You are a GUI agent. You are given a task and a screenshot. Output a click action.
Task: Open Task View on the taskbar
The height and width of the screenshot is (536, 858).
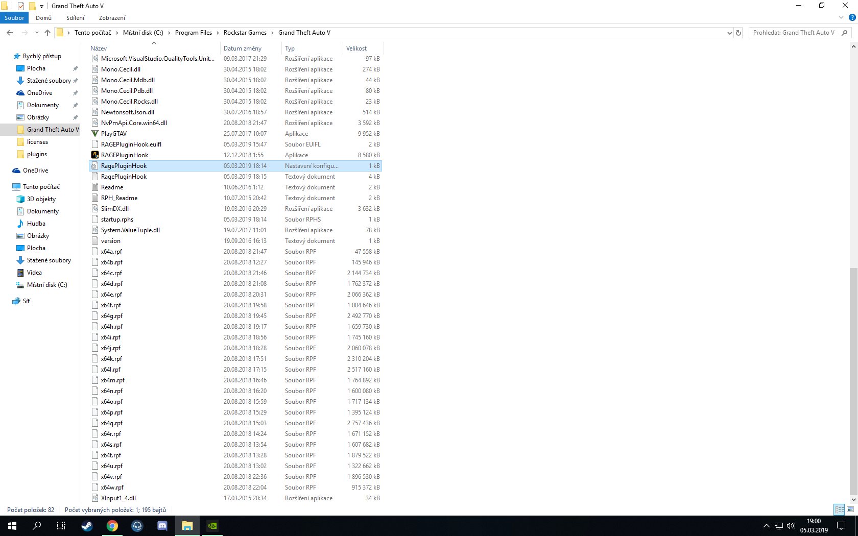61,526
